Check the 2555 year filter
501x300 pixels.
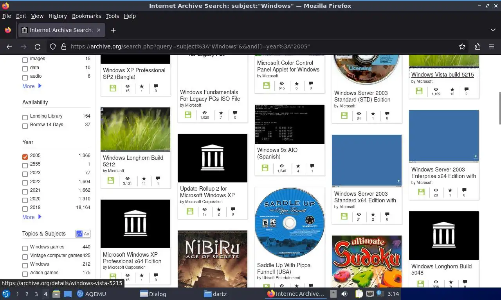pyautogui.click(x=25, y=165)
